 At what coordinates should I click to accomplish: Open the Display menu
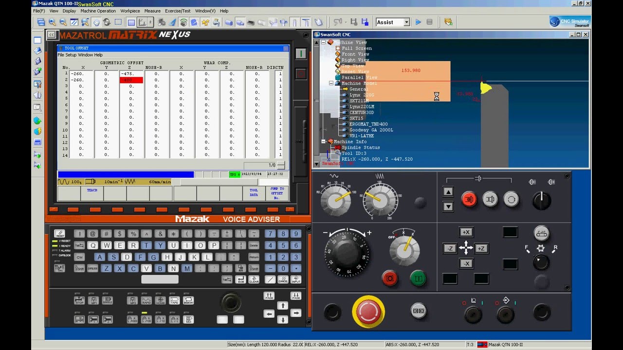69,11
